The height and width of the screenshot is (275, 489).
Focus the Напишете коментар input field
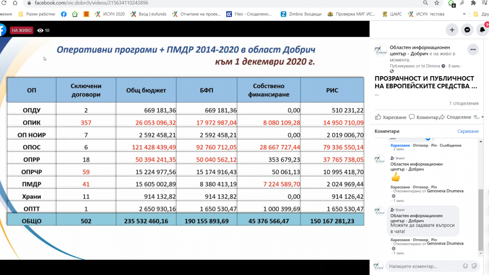(x=424, y=266)
